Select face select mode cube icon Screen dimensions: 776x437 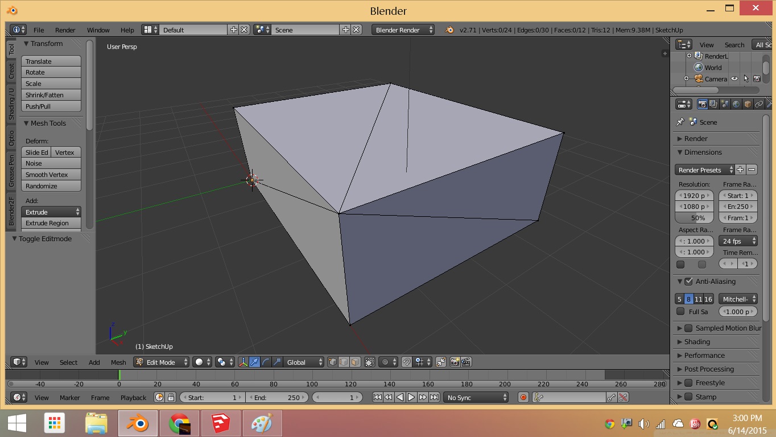[x=355, y=362]
